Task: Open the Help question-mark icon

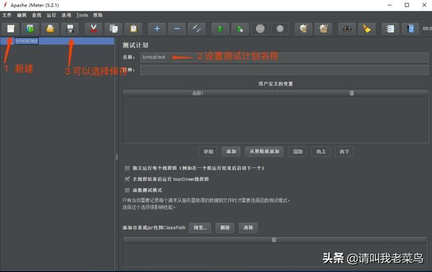Action: coord(410,28)
